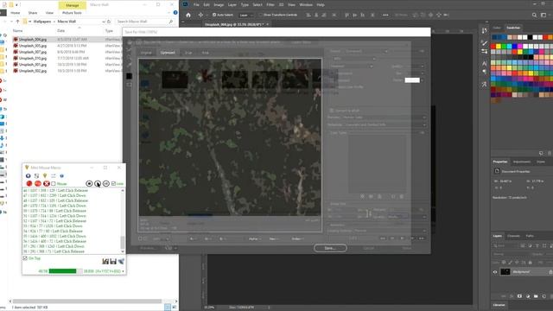The width and height of the screenshot is (553, 311).
Task: Open the Layer dropdown next to Auto-Select
Action: coord(245,16)
